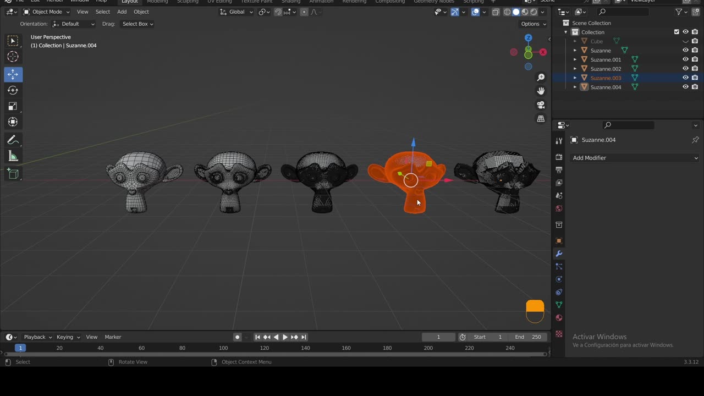
Task: Click the pan view hand icon
Action: coord(541,91)
